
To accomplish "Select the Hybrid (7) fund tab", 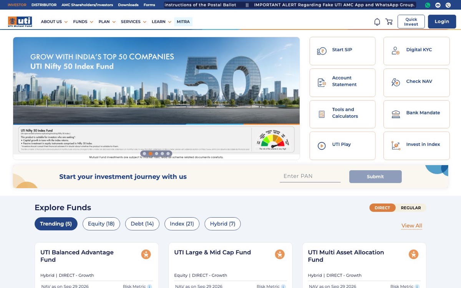I will [222, 224].
